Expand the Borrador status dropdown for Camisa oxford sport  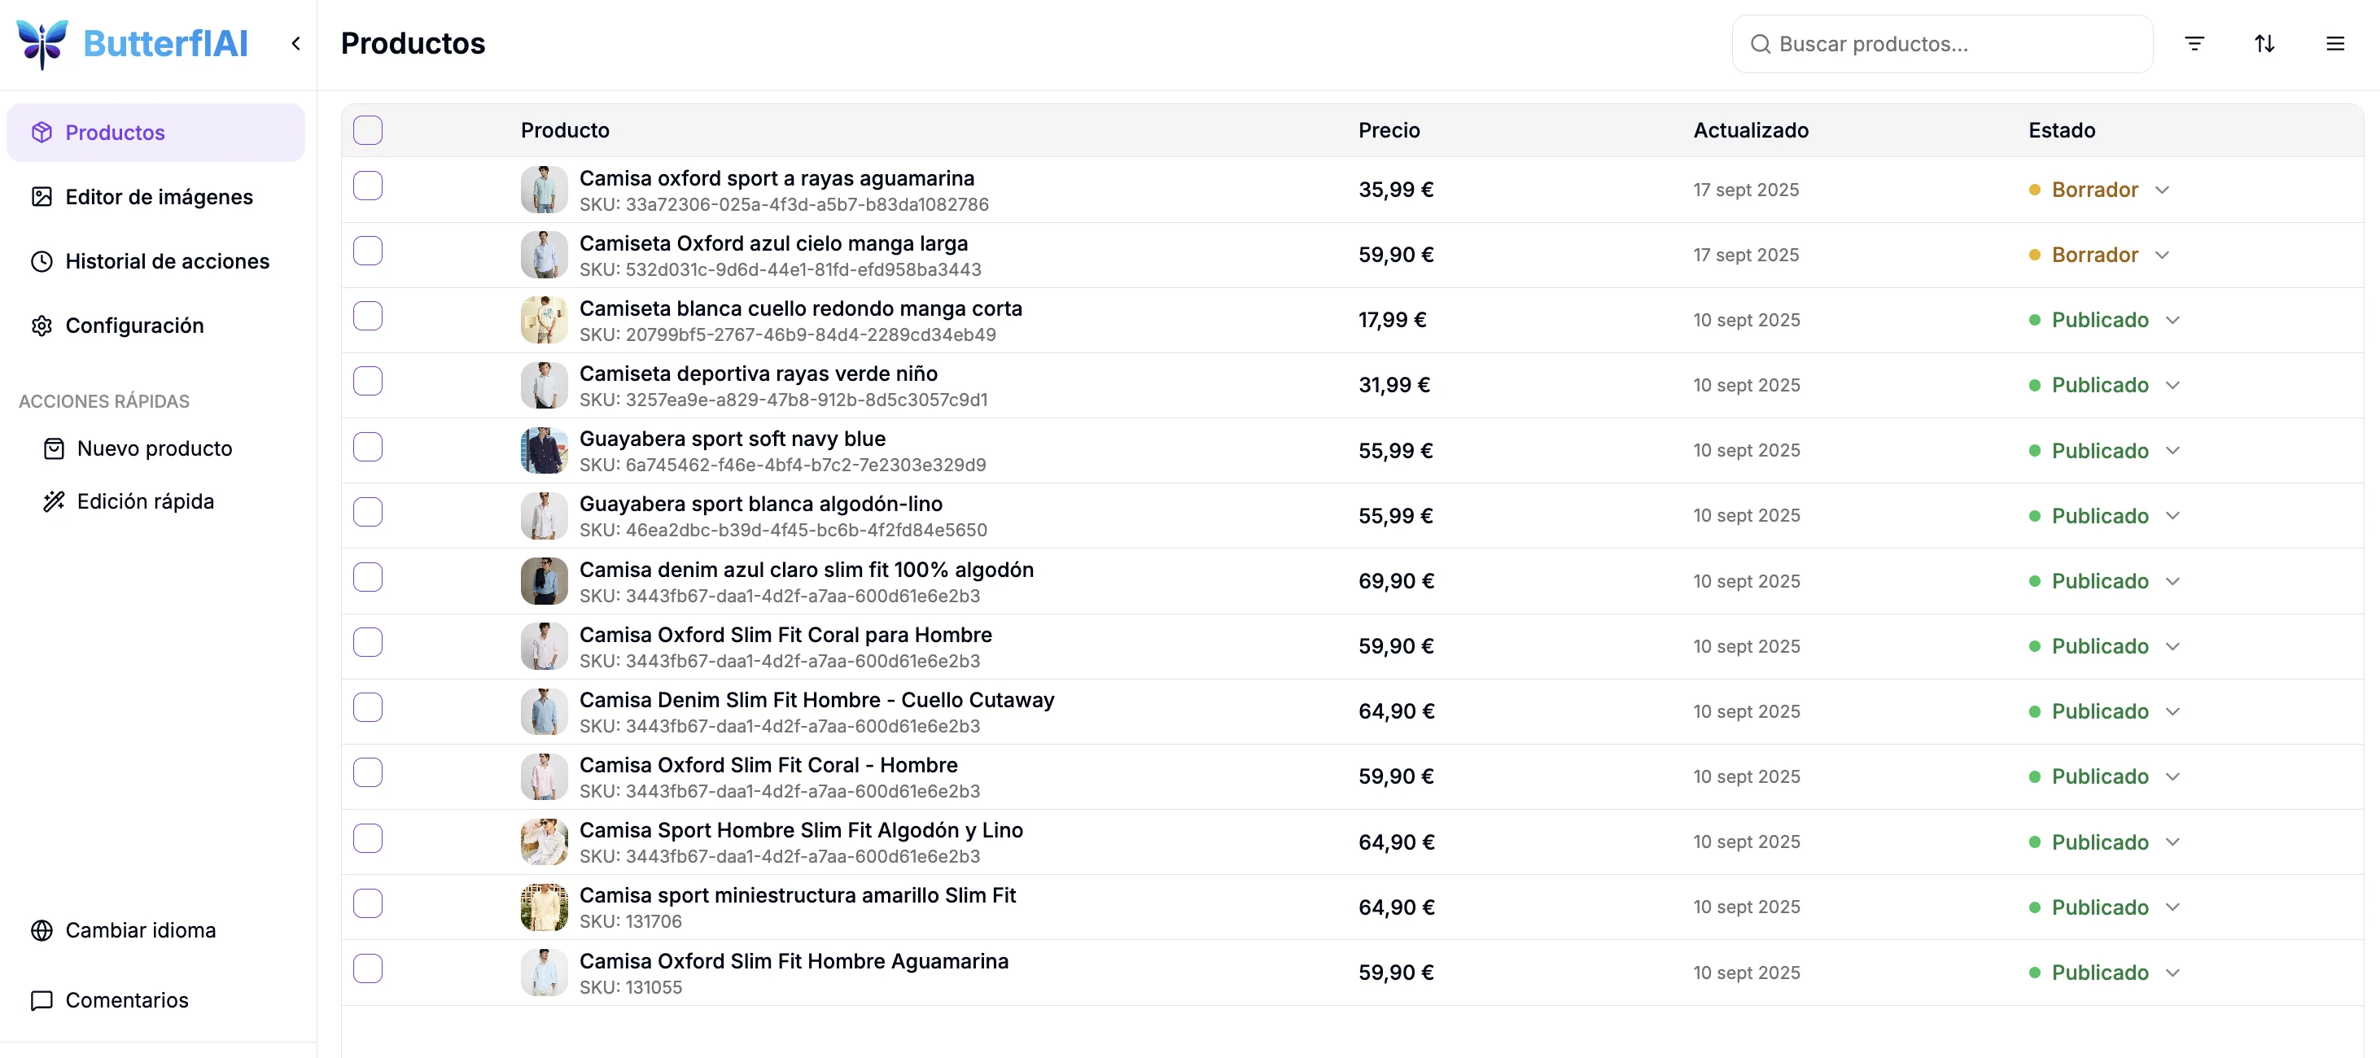click(2162, 190)
